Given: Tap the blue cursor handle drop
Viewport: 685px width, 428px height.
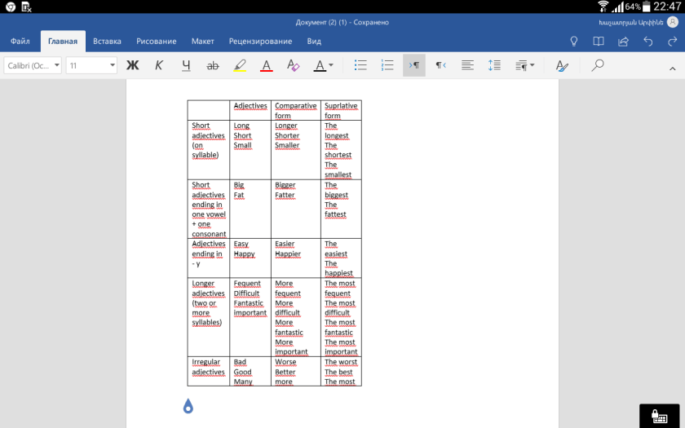Looking at the screenshot, I should point(188,406).
